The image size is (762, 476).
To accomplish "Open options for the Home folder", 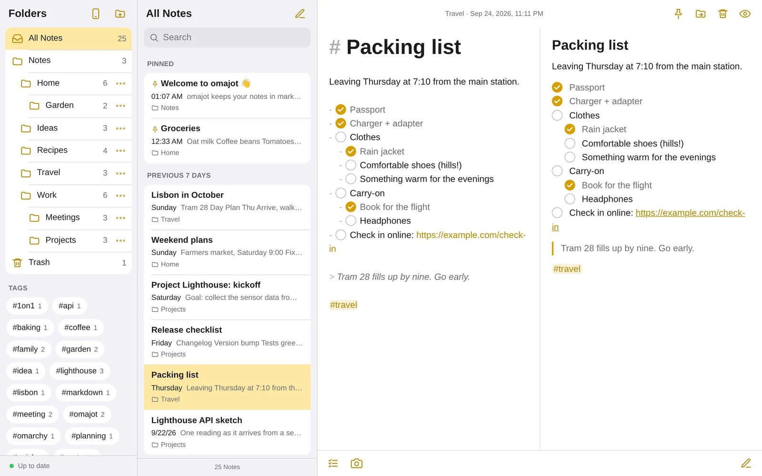I will pos(120,83).
